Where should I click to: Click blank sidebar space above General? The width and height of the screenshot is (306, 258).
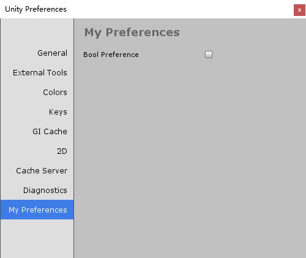point(37,31)
